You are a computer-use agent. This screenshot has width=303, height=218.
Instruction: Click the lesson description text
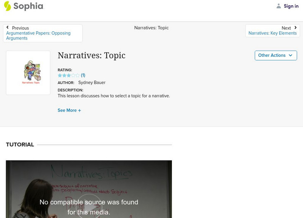(x=114, y=96)
